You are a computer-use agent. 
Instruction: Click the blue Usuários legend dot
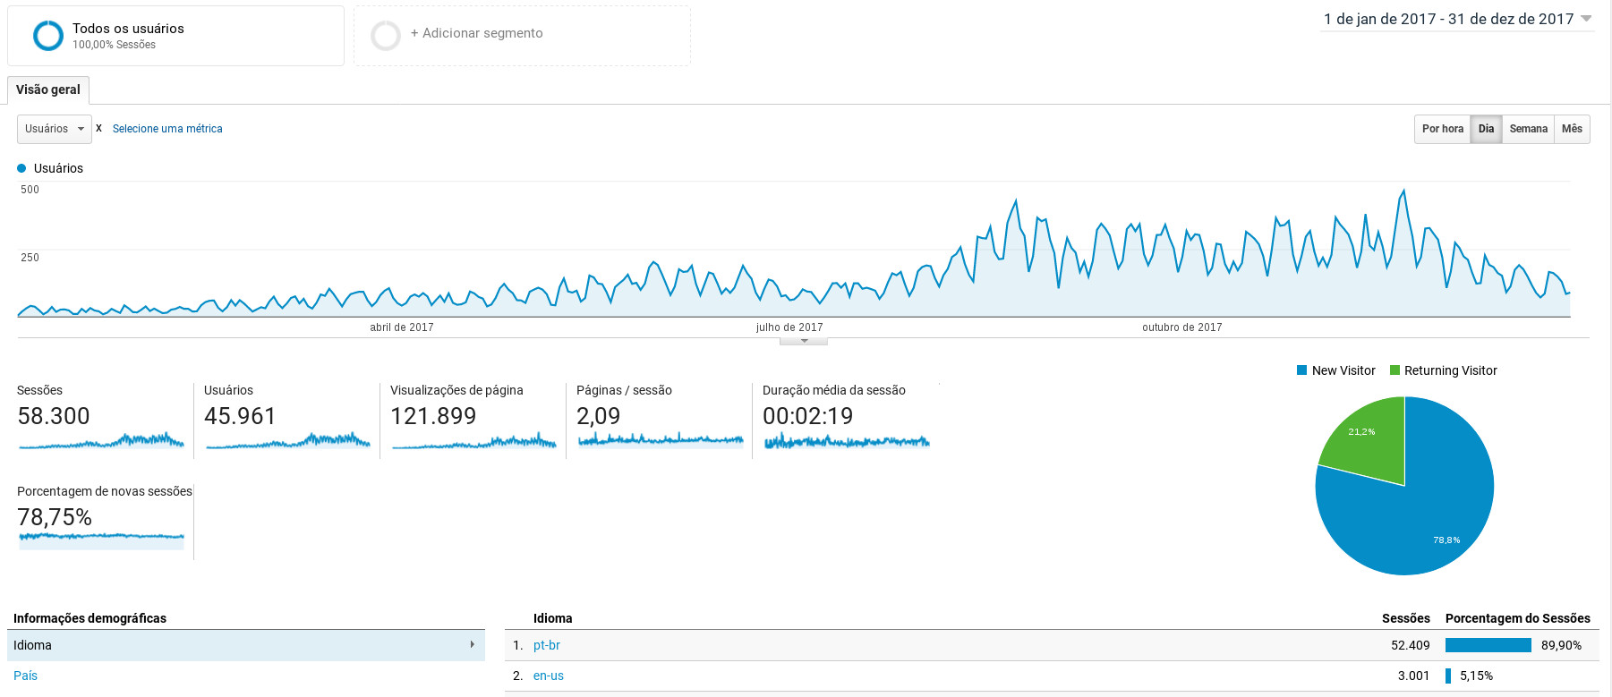(x=21, y=168)
